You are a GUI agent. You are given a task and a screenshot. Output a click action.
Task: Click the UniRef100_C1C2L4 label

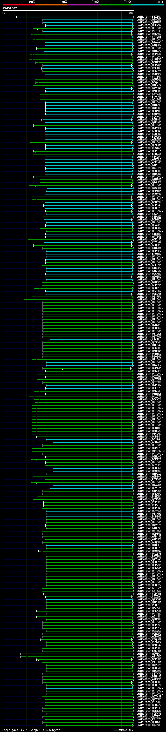149,339
